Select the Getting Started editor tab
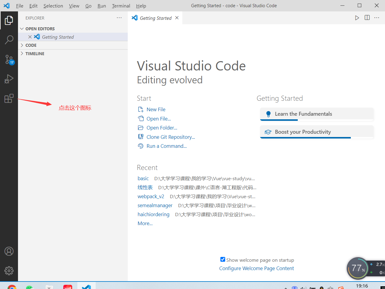Image resolution: width=385 pixels, height=289 pixels. click(155, 18)
